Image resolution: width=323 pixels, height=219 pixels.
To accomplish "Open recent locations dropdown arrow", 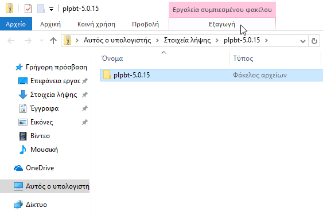I will (42, 41).
